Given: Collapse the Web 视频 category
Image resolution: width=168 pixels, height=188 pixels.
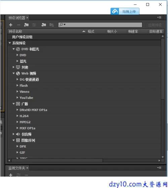Looking at the screenshot, I should (x=13, y=73).
